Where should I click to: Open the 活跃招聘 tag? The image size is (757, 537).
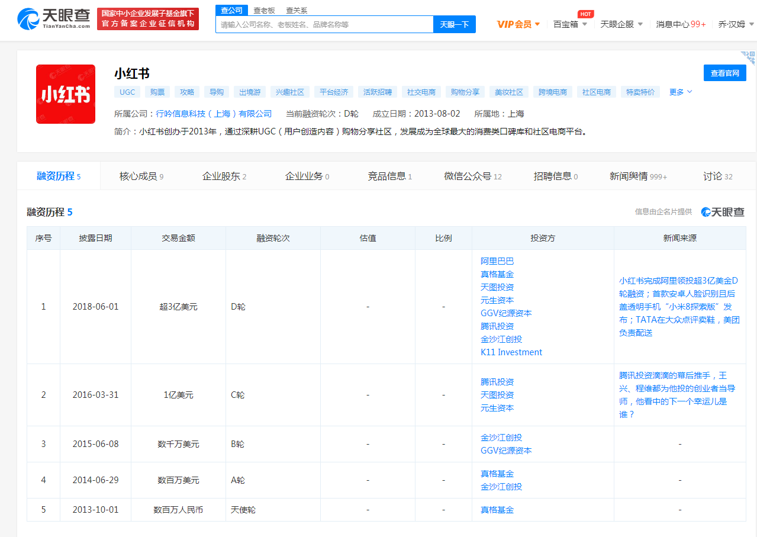point(378,92)
